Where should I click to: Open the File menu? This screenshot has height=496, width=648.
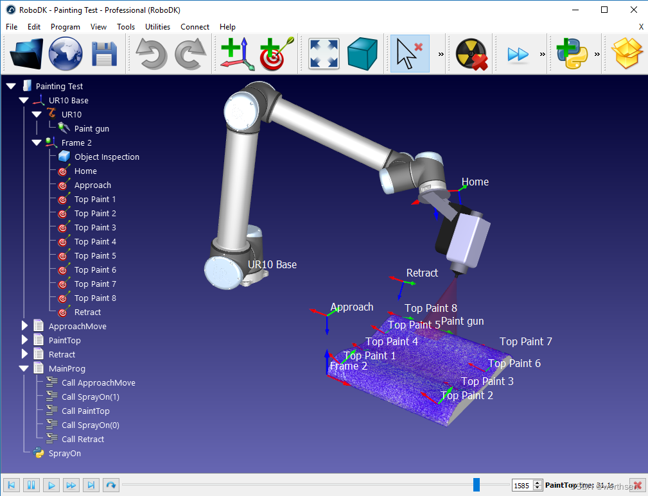coord(12,27)
